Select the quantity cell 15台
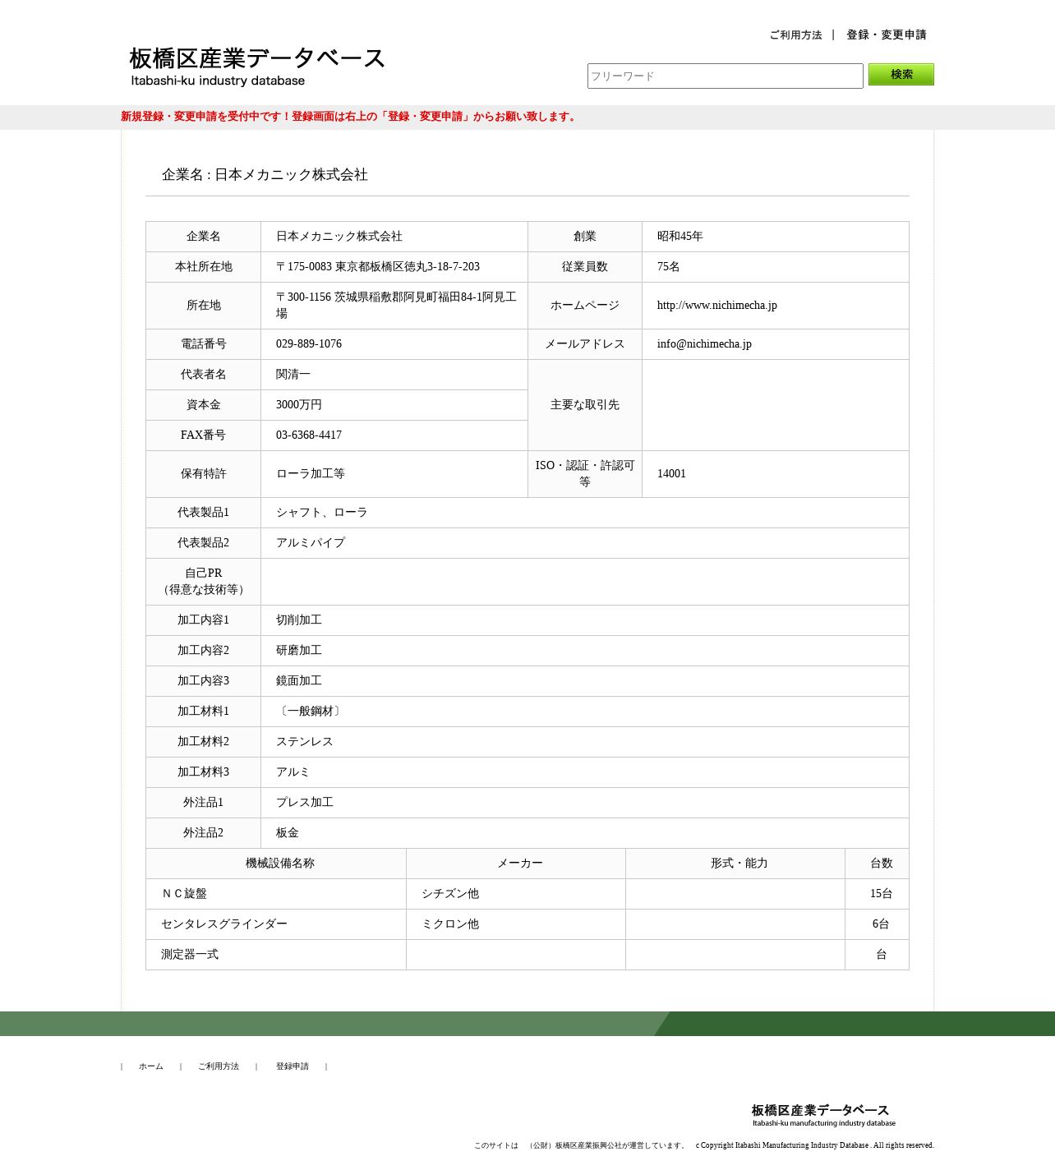The image size is (1055, 1170). 878,894
